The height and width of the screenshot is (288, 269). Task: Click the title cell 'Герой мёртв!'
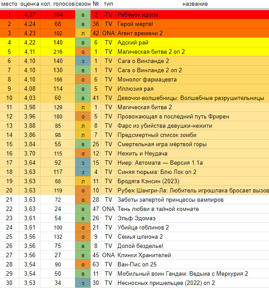192,24
